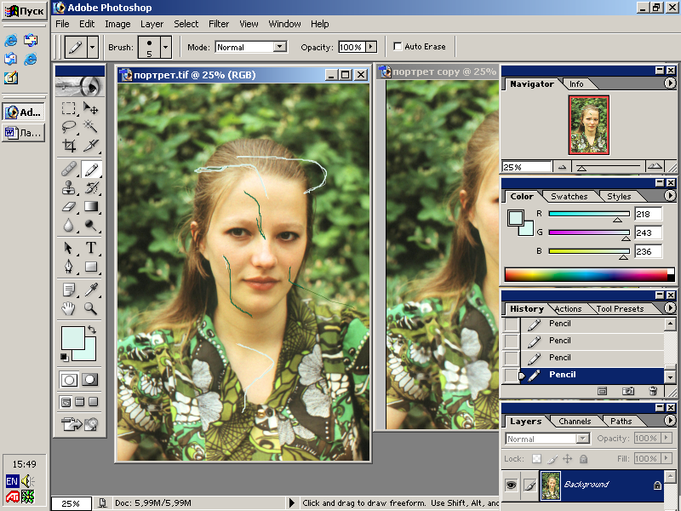
Task: Click the zoom in button in Navigator
Action: tap(655, 166)
